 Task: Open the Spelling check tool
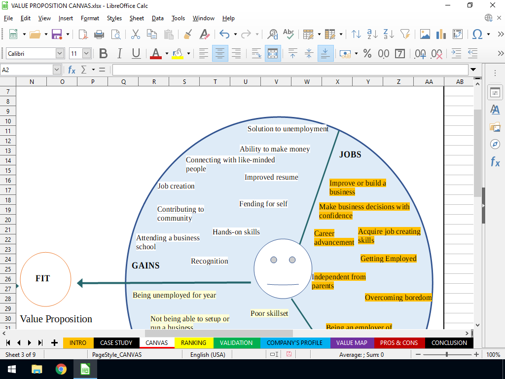[289, 34]
